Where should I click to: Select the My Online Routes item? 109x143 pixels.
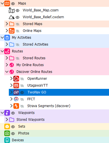coord(30,65)
